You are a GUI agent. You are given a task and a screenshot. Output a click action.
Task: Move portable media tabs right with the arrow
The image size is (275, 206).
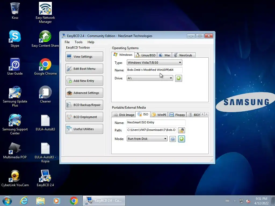pos(207,114)
